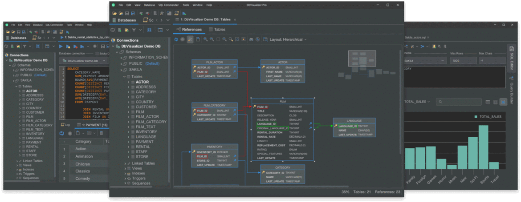The width and height of the screenshot is (521, 202).
Task: Click the fit-to-window icon in graph toolbar
Action: click(237, 40)
